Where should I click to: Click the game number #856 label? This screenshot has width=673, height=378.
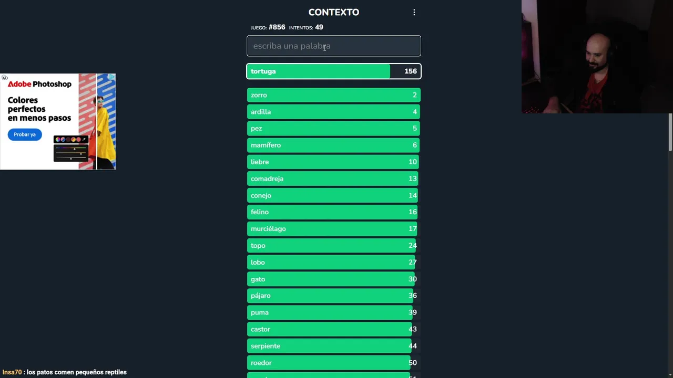[x=277, y=27]
